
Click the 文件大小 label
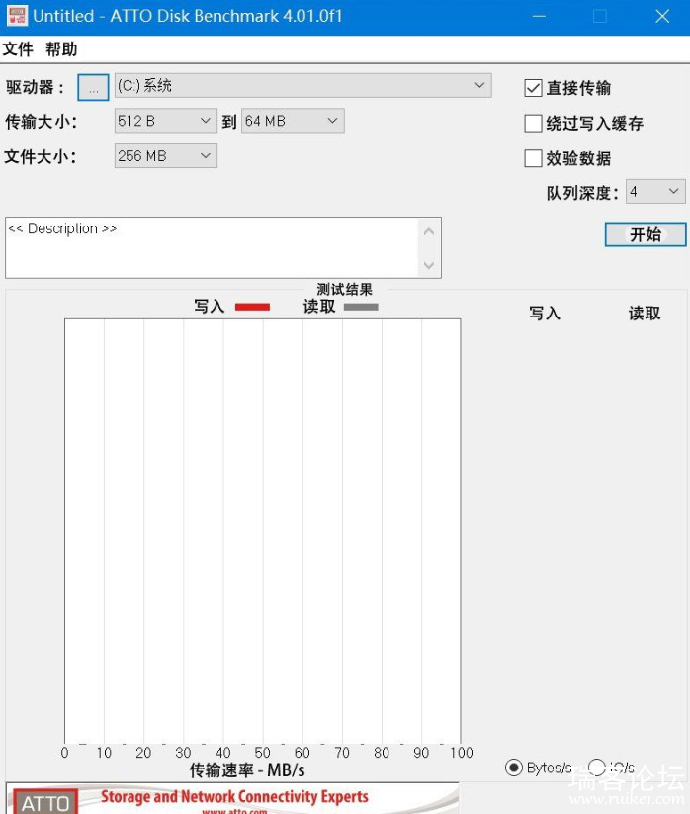[41, 157]
